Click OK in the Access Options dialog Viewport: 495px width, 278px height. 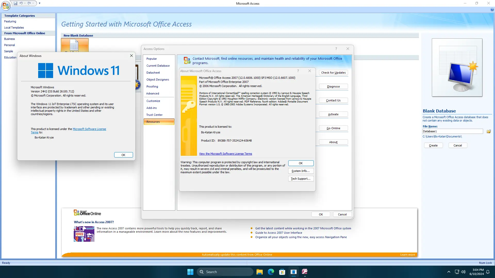tap(321, 214)
